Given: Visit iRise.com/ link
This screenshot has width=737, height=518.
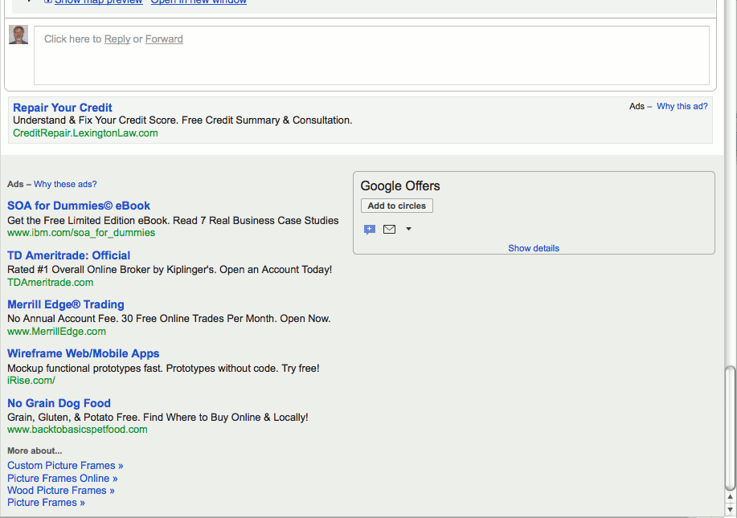Looking at the screenshot, I should point(31,381).
